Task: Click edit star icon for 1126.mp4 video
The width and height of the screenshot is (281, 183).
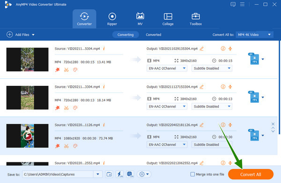Action: tap(58, 146)
